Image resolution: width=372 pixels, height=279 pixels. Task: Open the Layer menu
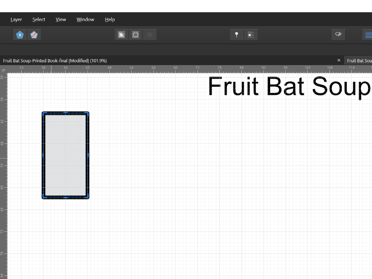[16, 20]
